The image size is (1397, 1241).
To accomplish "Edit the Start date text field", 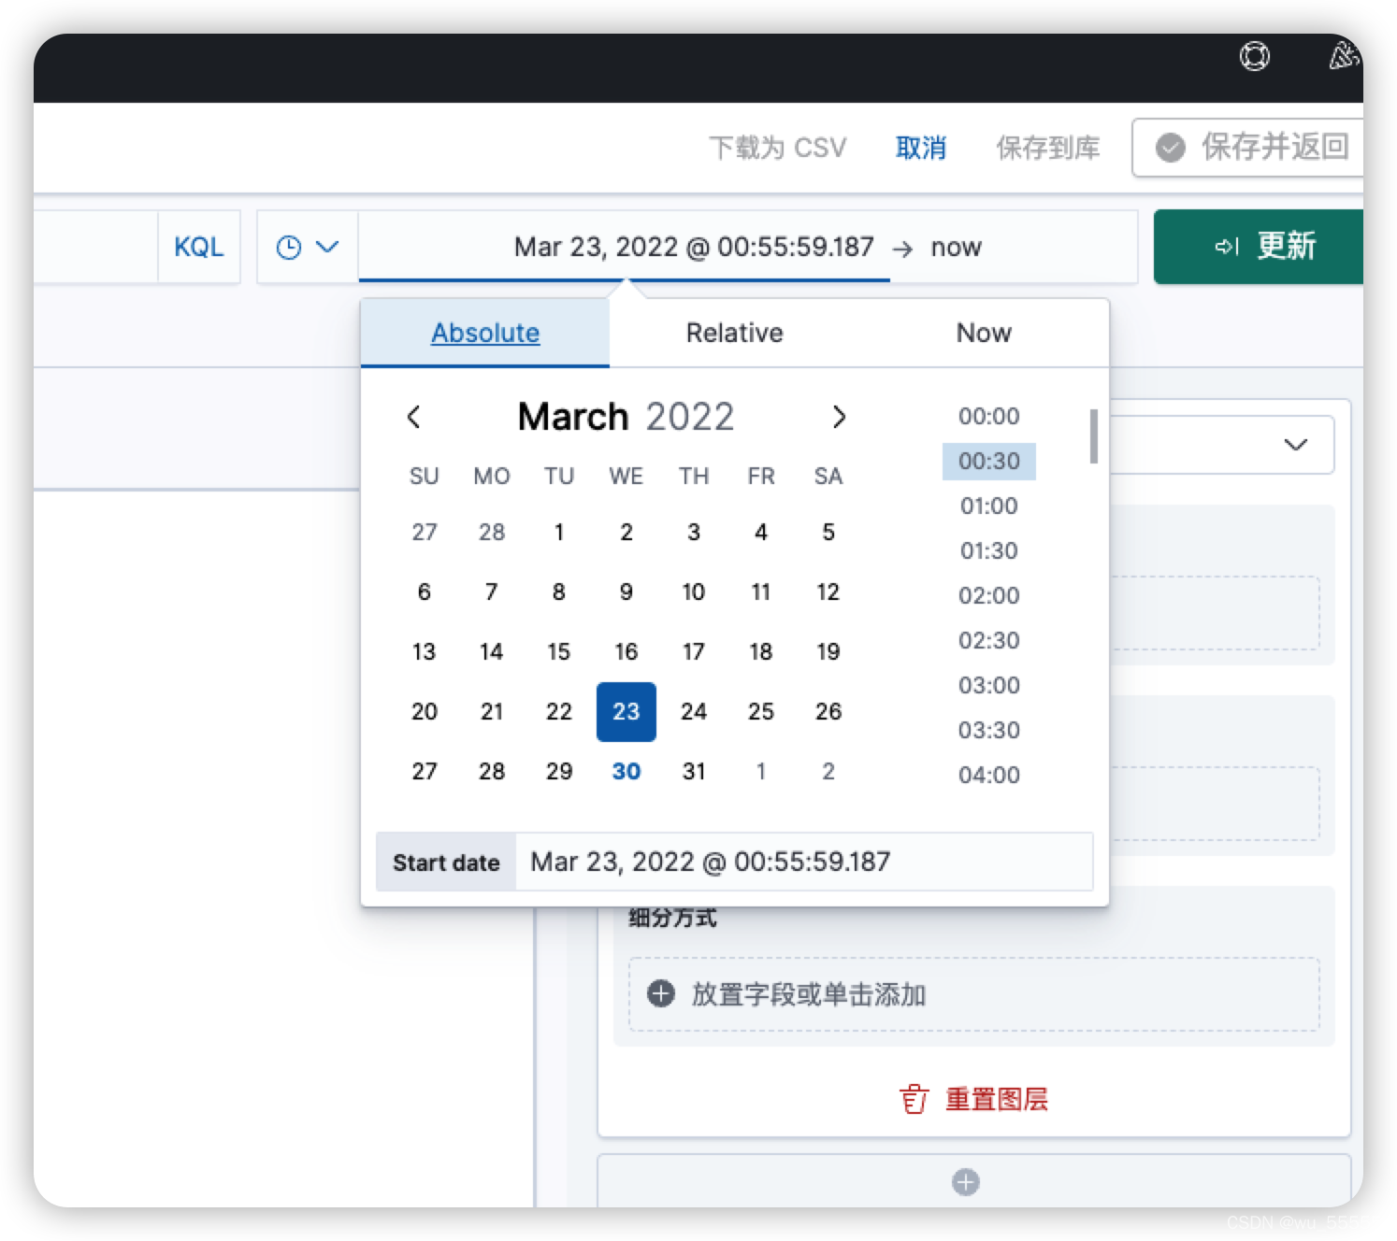I will (x=804, y=862).
